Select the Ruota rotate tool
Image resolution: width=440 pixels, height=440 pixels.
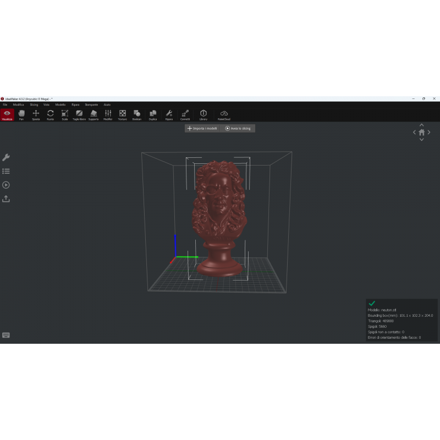tap(50, 114)
